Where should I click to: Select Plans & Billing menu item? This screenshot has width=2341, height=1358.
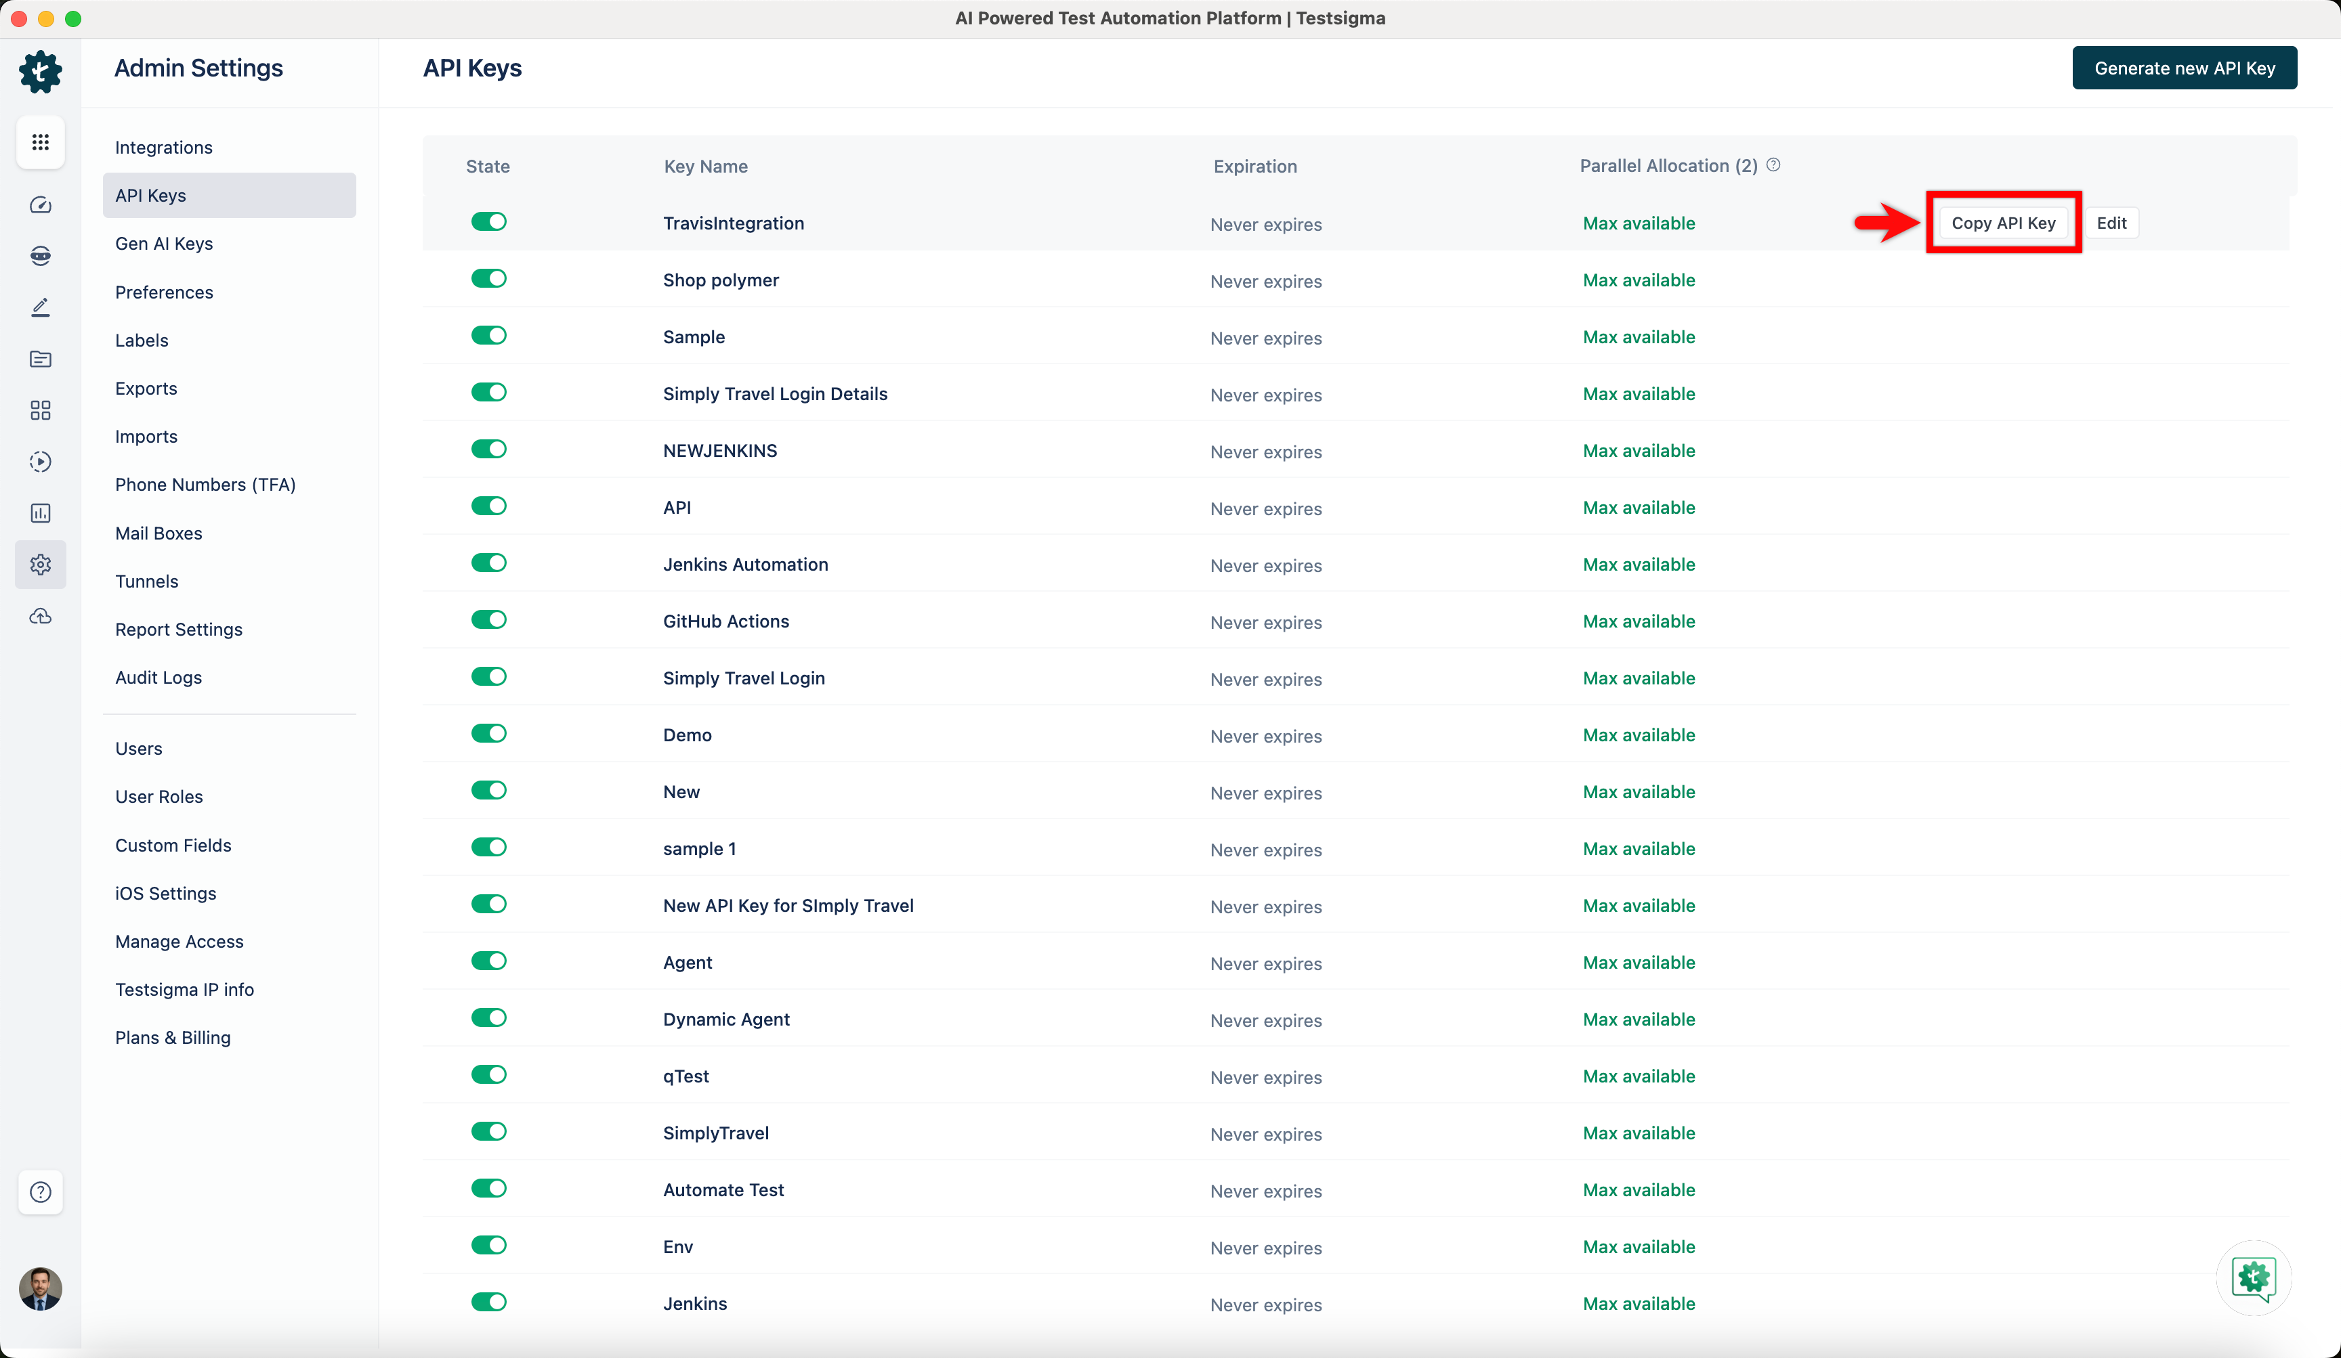[173, 1038]
